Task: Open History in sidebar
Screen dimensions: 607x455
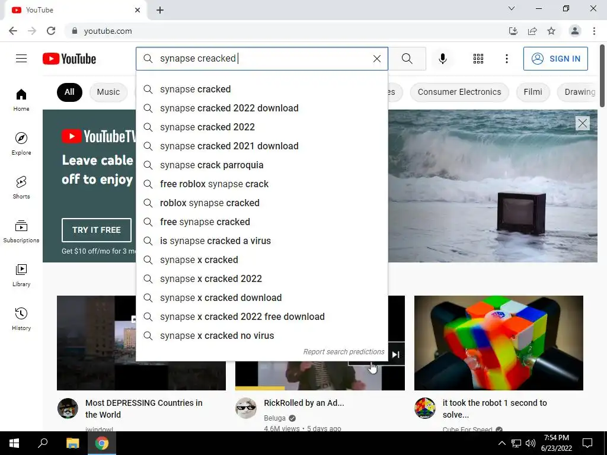Action: (21, 318)
